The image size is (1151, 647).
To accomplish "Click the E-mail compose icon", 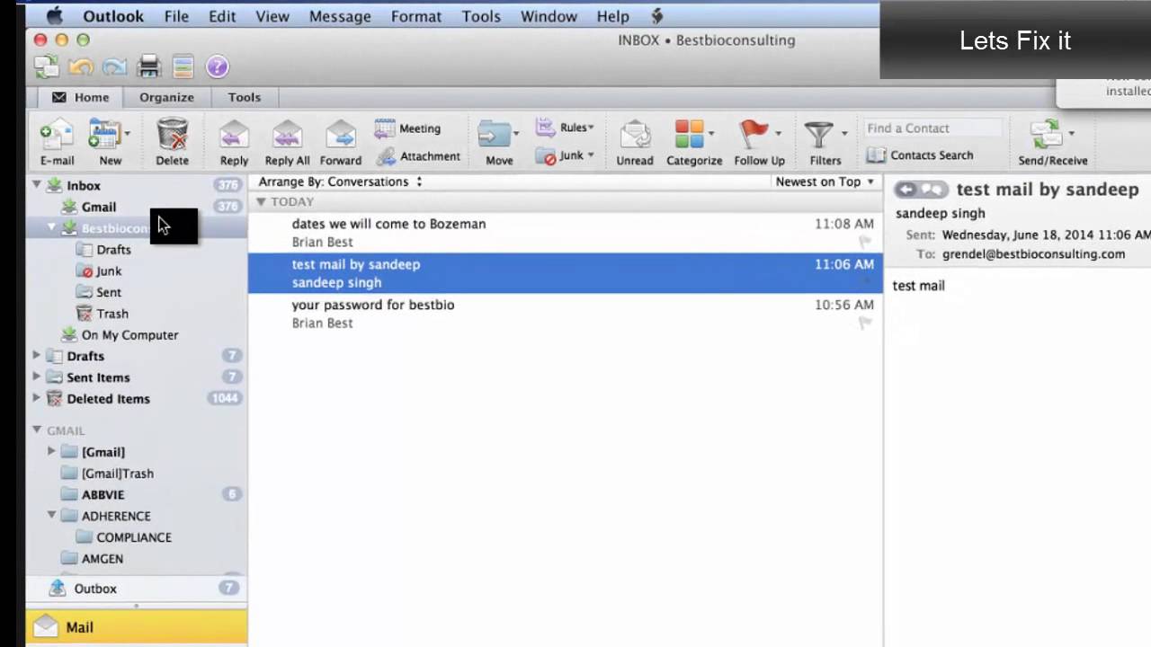I will tap(57, 135).
